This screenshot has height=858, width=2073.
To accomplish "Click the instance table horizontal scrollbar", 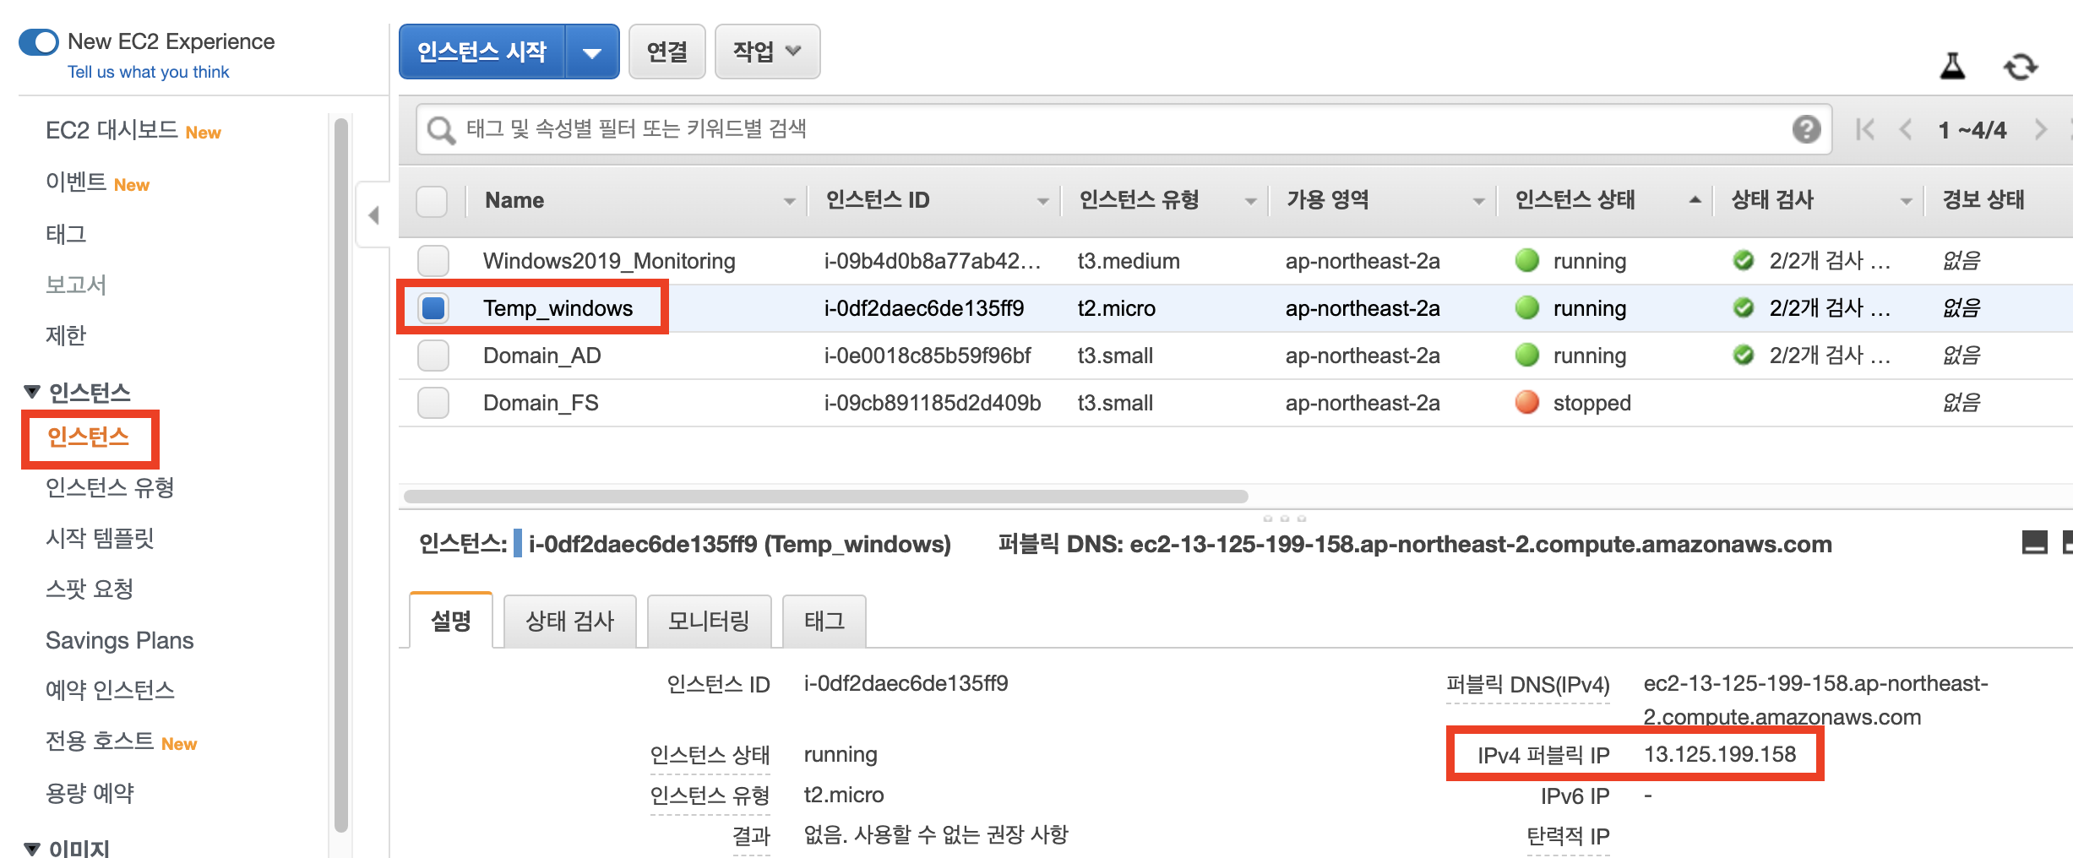I will (x=826, y=496).
